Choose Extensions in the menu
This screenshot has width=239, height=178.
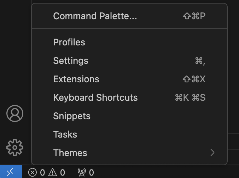pos(76,79)
